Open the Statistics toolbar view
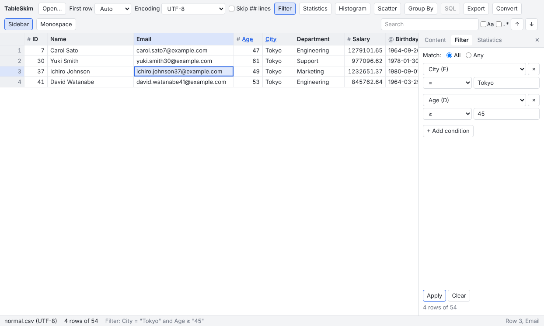This screenshot has height=326, width=544. point(315,9)
